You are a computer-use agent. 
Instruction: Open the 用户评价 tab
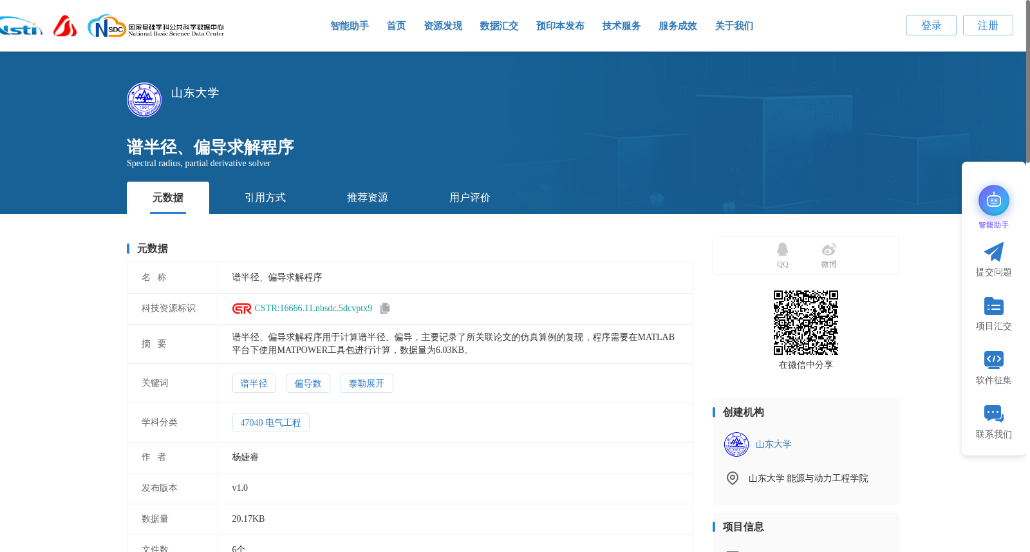pos(470,198)
